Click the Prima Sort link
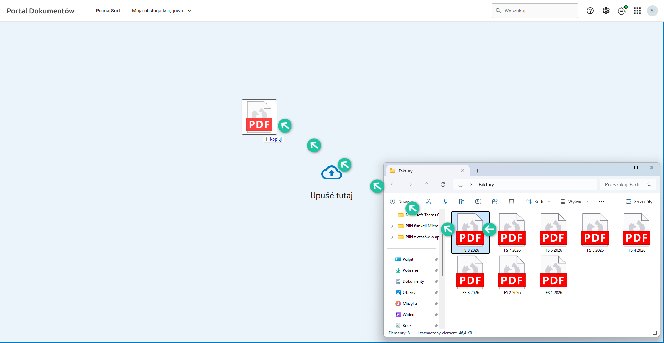Viewport: 664px width, 343px height. (108, 11)
